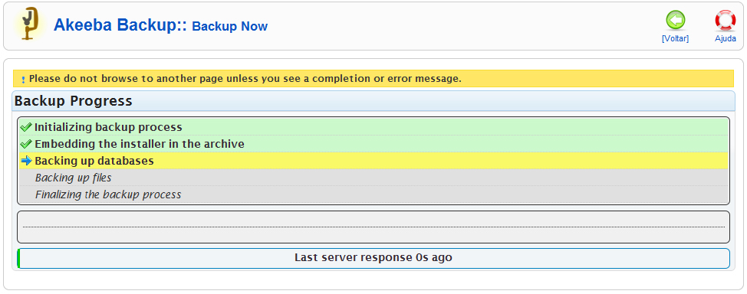Select the 'Initializing backup process' step

(373, 128)
